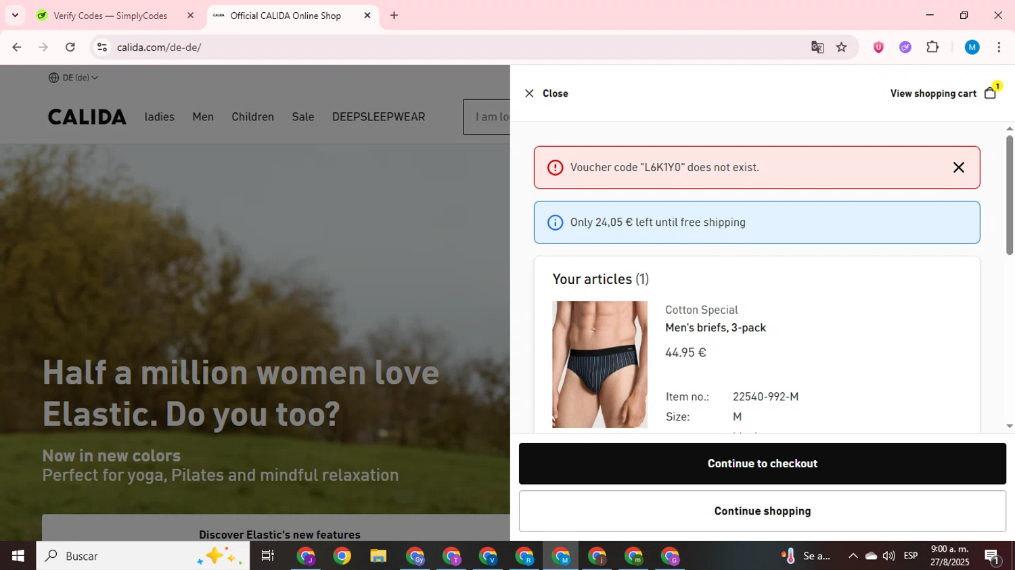This screenshot has width=1015, height=570.
Task: Expand the DE (de) language selector
Action: coord(73,78)
